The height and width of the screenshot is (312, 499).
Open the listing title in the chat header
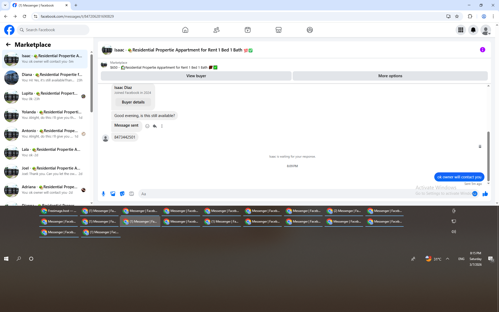click(183, 50)
